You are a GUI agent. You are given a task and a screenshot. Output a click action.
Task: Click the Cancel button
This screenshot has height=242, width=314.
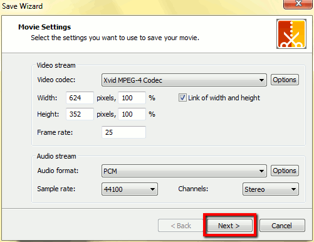pyautogui.click(x=282, y=226)
